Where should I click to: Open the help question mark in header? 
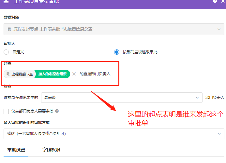point(215,1)
